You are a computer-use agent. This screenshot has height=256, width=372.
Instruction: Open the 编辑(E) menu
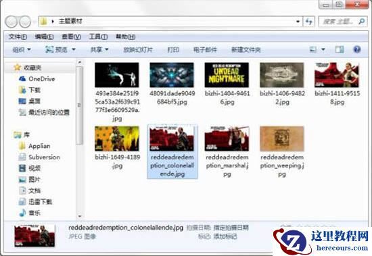coord(45,36)
